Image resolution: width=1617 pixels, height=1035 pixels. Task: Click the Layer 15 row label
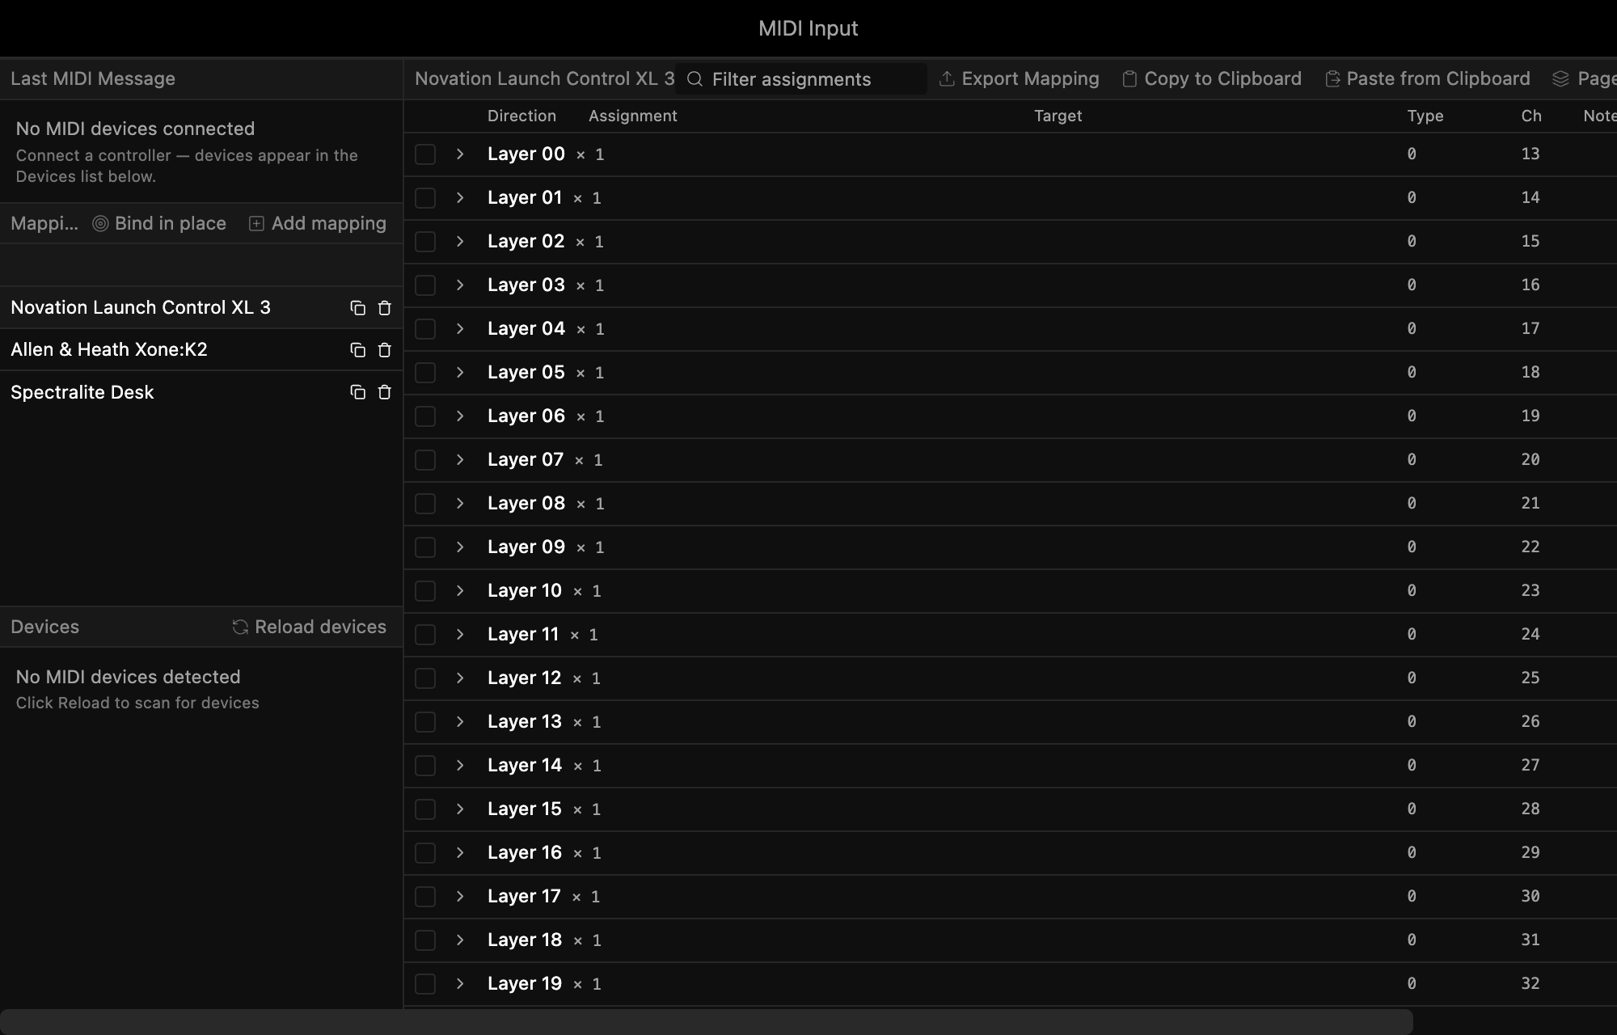point(524,809)
